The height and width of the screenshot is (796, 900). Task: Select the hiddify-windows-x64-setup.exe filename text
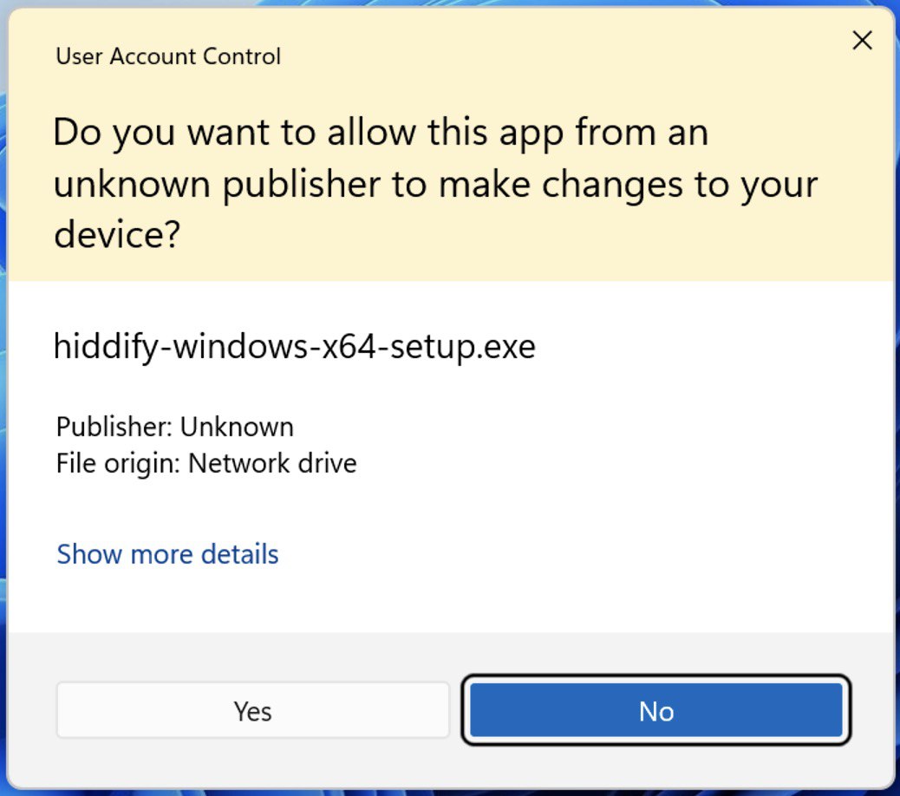(296, 345)
